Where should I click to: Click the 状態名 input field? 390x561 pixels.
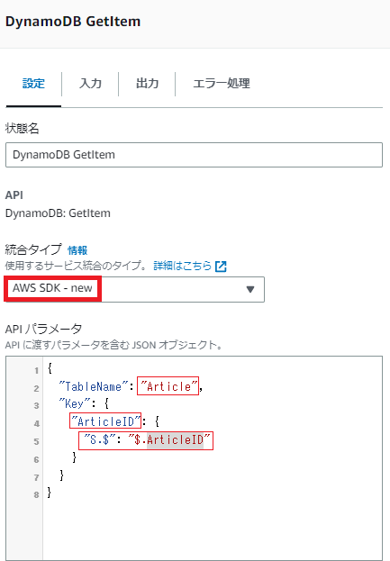coord(194,155)
